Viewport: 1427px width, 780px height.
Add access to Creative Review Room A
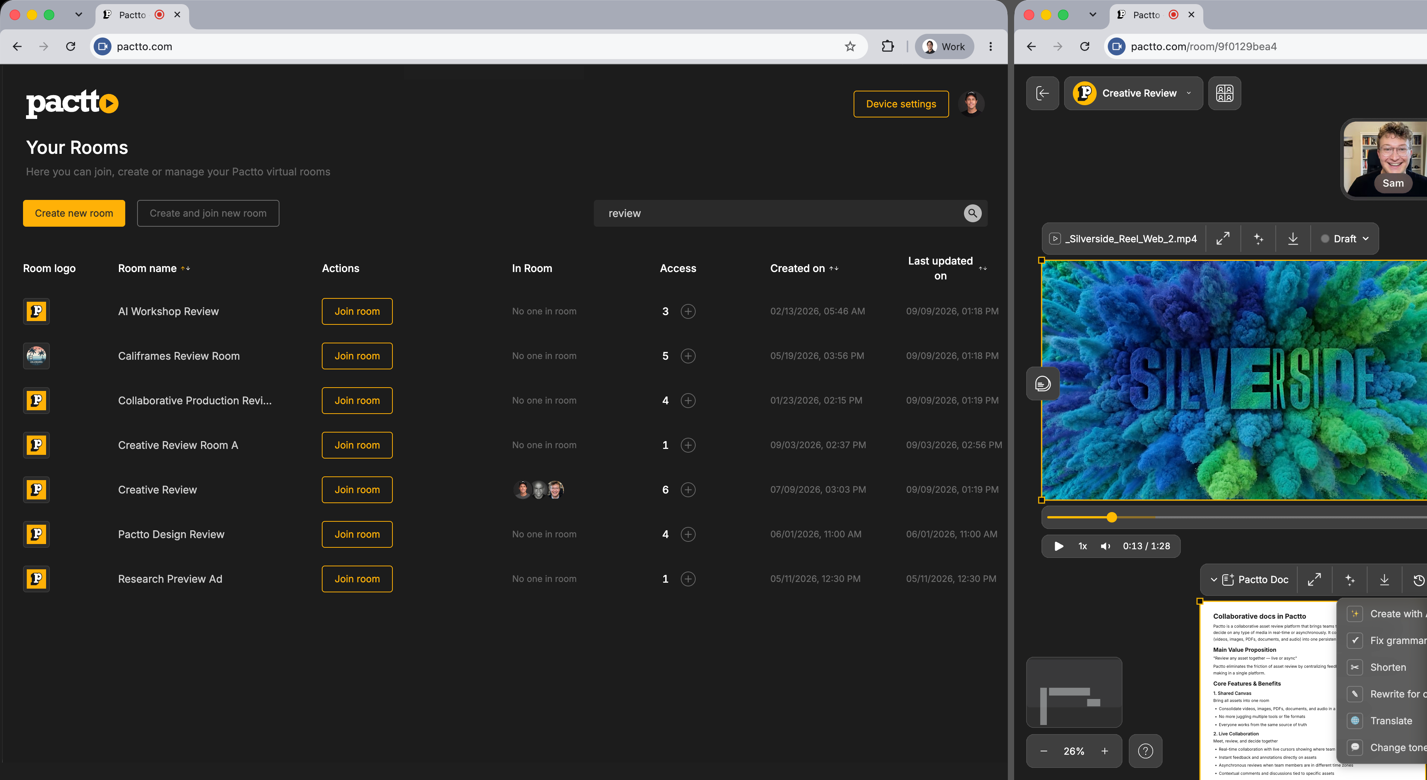click(688, 445)
